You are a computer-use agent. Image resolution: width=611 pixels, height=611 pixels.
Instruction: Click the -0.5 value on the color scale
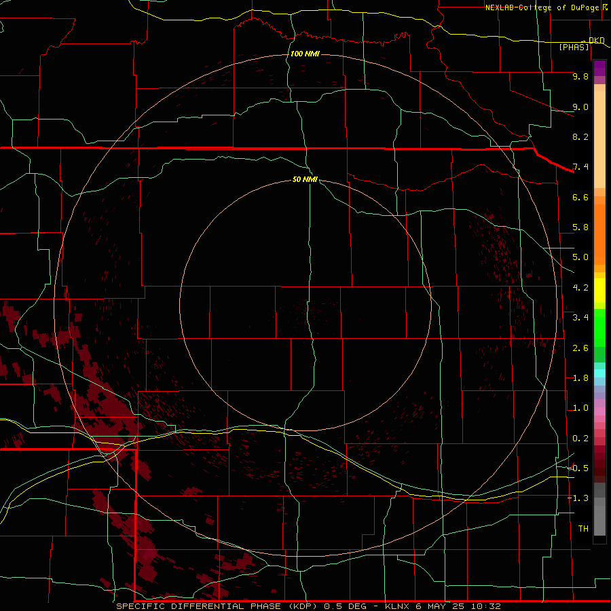pyautogui.click(x=578, y=468)
